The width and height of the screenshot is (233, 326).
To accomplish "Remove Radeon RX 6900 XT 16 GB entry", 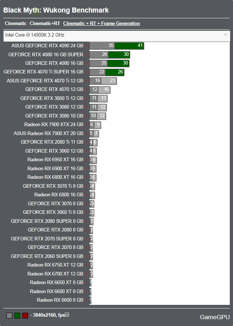I will pyautogui.click(x=86, y=169).
